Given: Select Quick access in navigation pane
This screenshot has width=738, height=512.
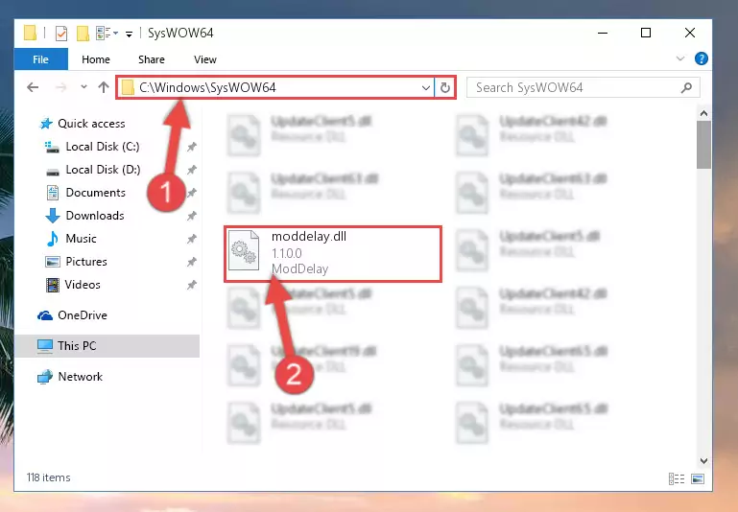Looking at the screenshot, I should coord(91,124).
